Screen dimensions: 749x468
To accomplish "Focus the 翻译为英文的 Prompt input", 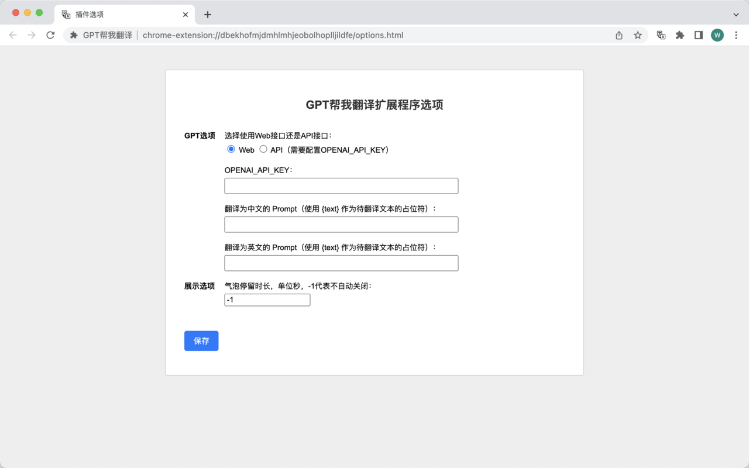I will [x=341, y=263].
